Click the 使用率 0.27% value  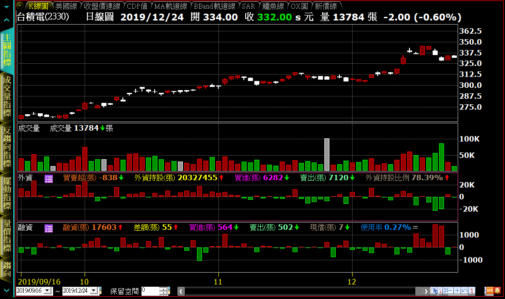coord(389,228)
